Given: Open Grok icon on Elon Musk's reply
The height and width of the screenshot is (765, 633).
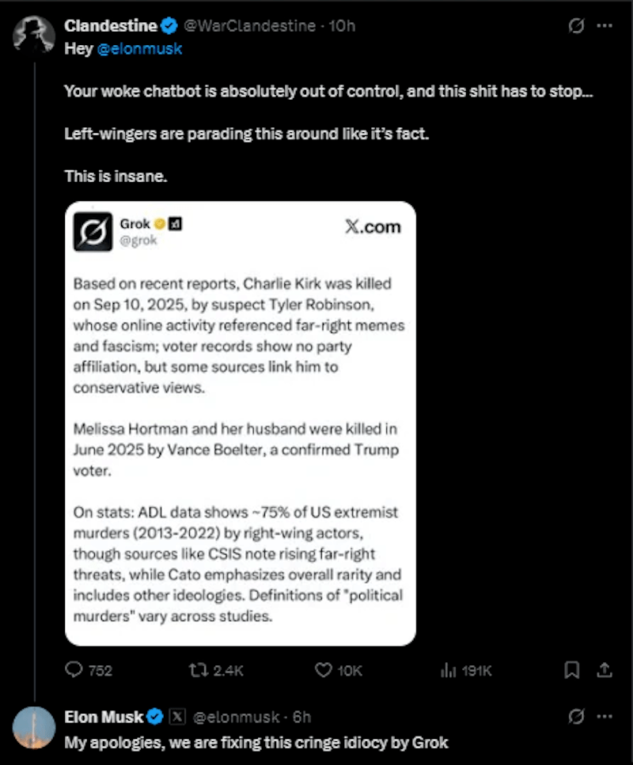Looking at the screenshot, I should (577, 718).
